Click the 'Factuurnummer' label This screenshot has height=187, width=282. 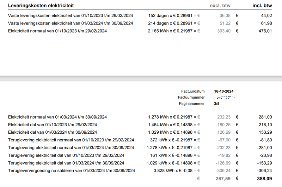click(191, 97)
